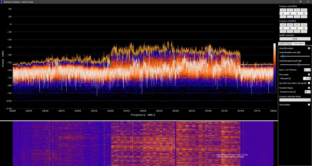Restore the Spectrum Analyzer window size
Screen dimensions: 312x166
pos(300,2)
